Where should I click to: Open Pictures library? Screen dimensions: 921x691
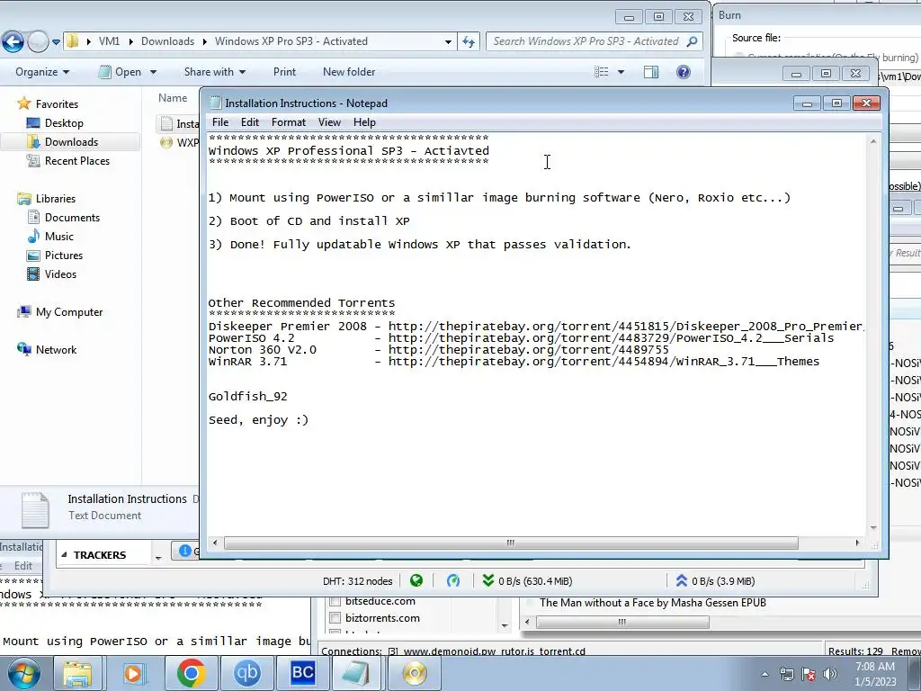click(x=64, y=255)
